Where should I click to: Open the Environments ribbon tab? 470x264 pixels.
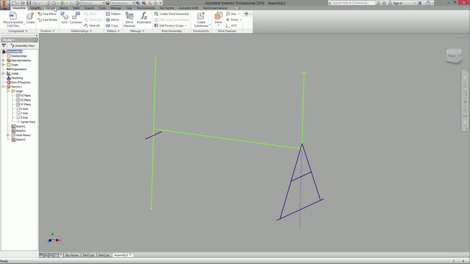coord(146,8)
